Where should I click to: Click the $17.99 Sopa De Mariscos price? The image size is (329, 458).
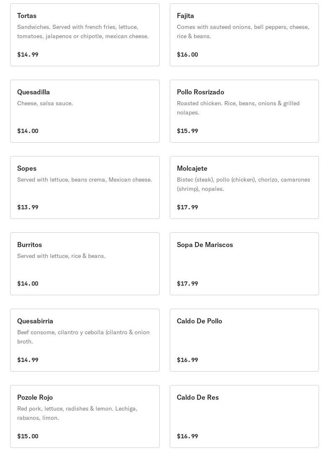click(x=187, y=284)
